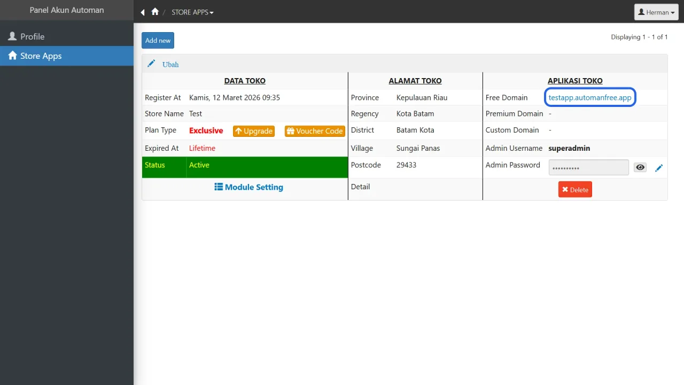
Task: Go to home via the house icon
Action: pos(155,12)
